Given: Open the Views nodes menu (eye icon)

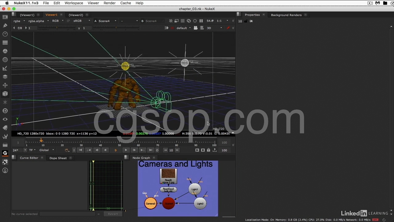Looking at the screenshot, I should (x=5, y=119).
